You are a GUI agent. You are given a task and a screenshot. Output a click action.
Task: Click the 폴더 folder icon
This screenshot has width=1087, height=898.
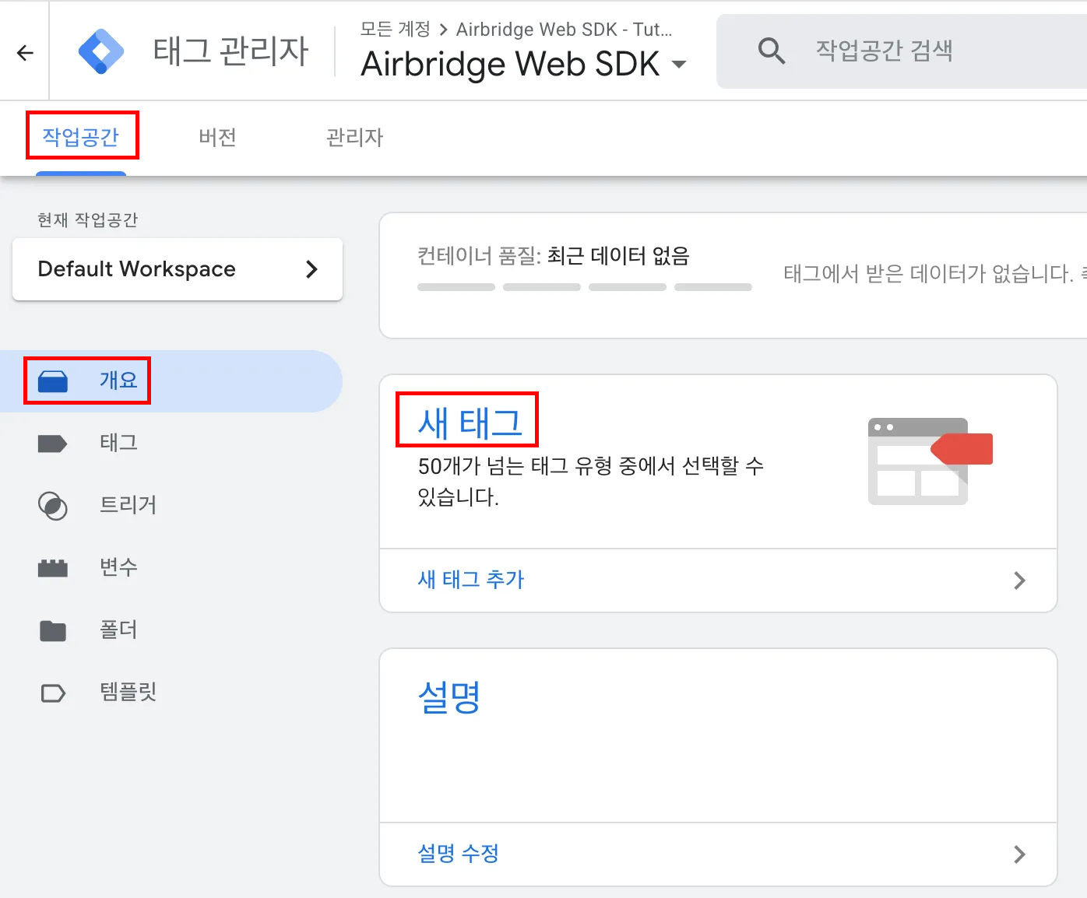[x=53, y=630]
